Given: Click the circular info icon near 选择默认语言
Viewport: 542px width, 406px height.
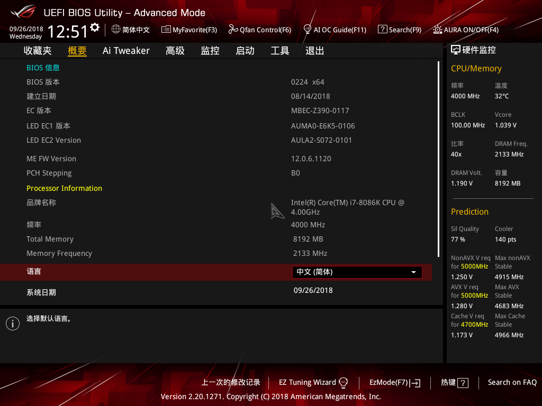Looking at the screenshot, I should tap(12, 323).
